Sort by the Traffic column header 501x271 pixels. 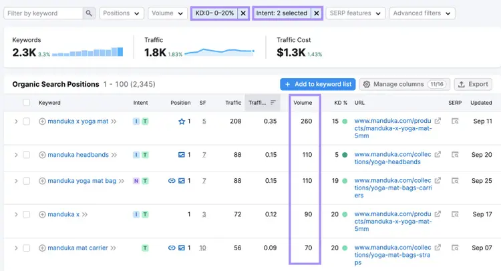233,103
